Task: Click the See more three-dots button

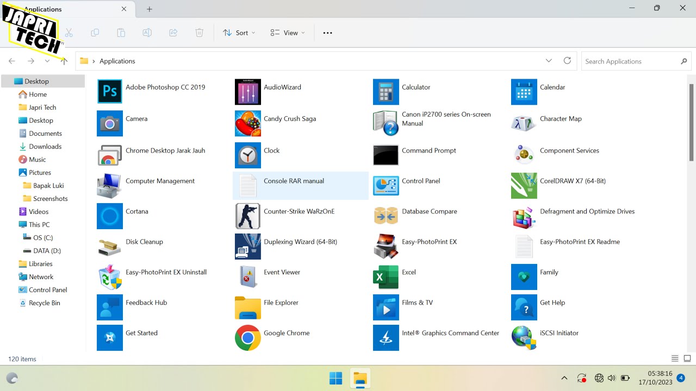Action: tap(327, 33)
